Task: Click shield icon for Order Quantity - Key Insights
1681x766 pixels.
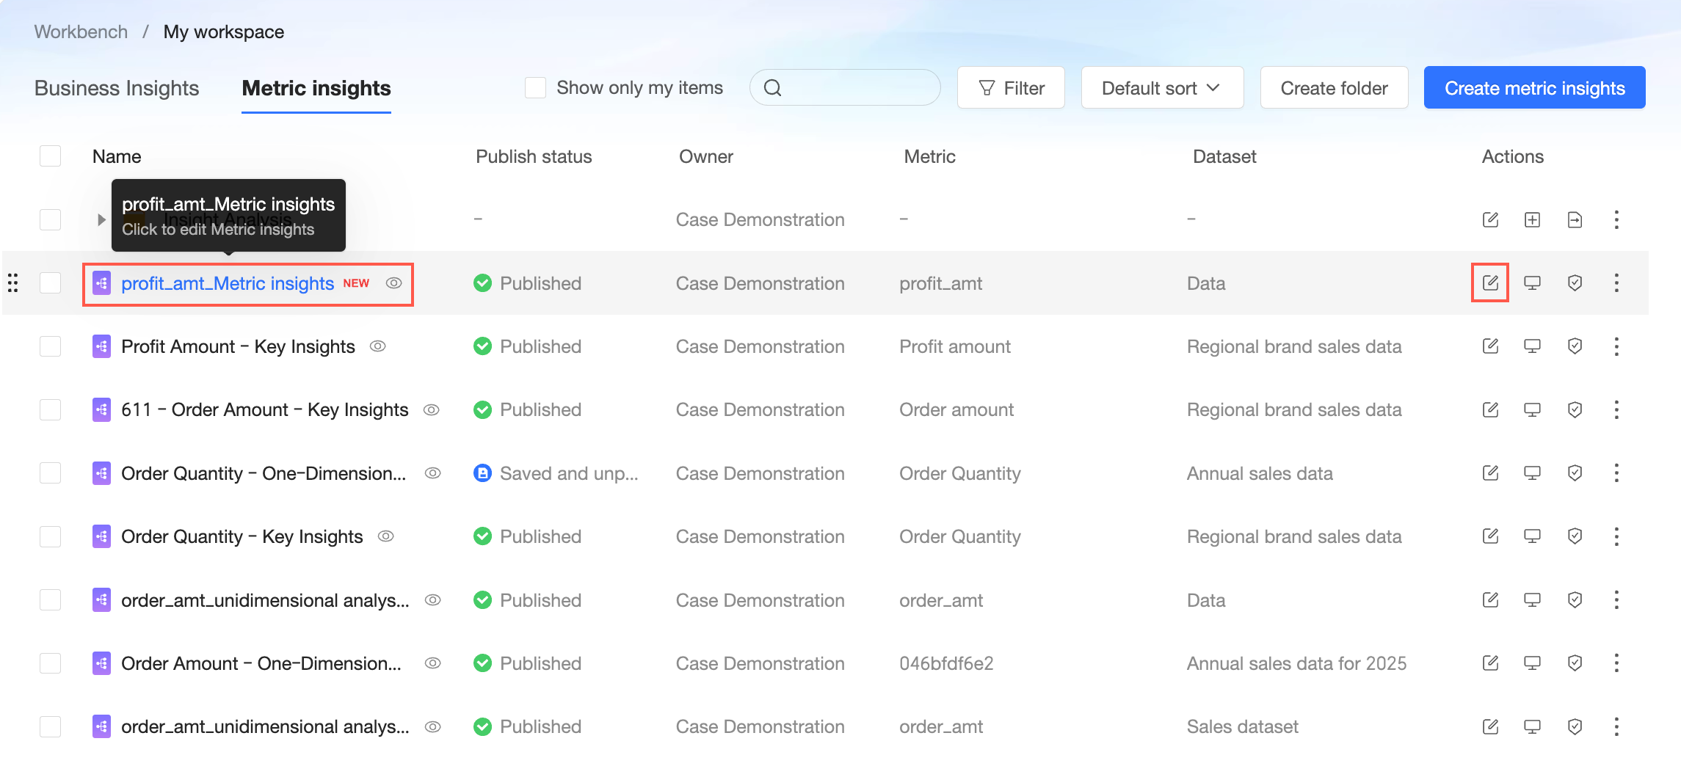Action: point(1575,536)
